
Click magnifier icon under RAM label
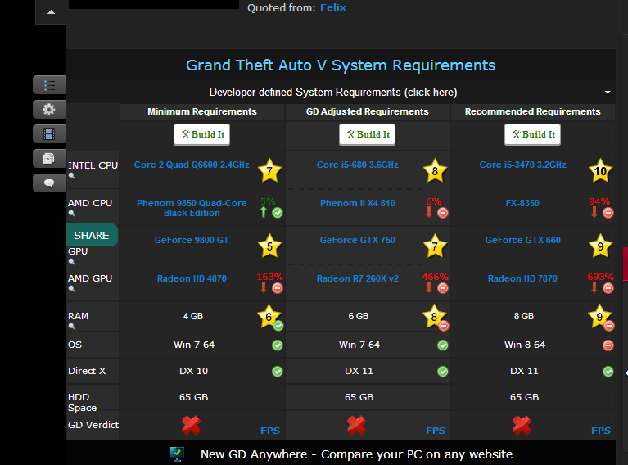point(72,326)
